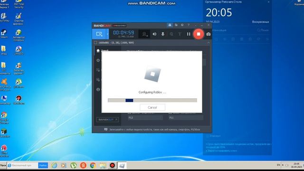This screenshot has height=171, width=304.
Task: Open the gear settings tab in sidebar
Action: pyautogui.click(x=98, y=60)
